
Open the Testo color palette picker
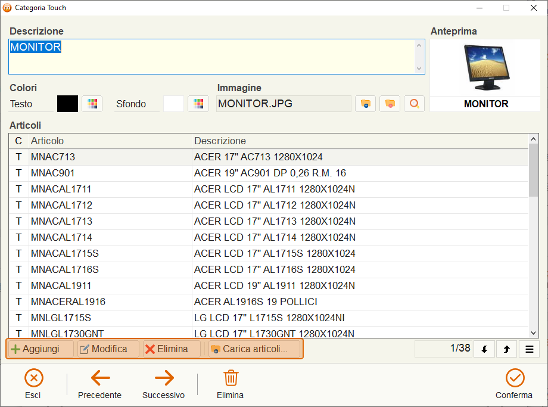pos(92,104)
